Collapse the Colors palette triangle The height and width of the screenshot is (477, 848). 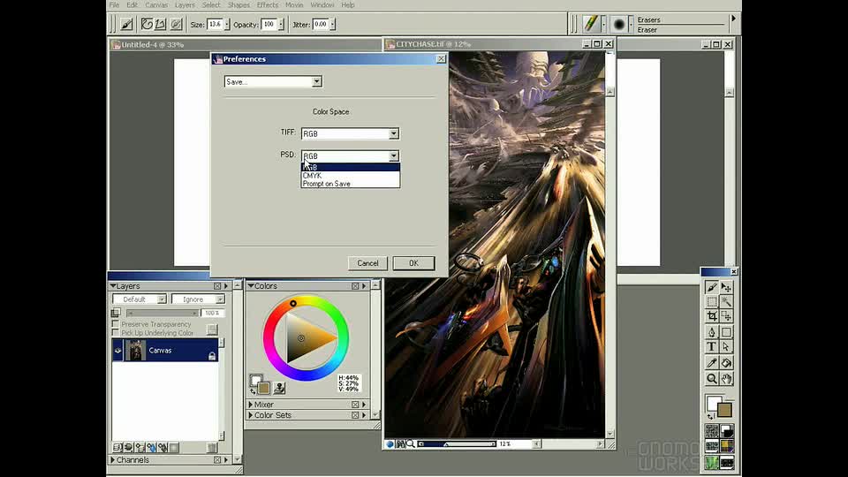coord(251,286)
